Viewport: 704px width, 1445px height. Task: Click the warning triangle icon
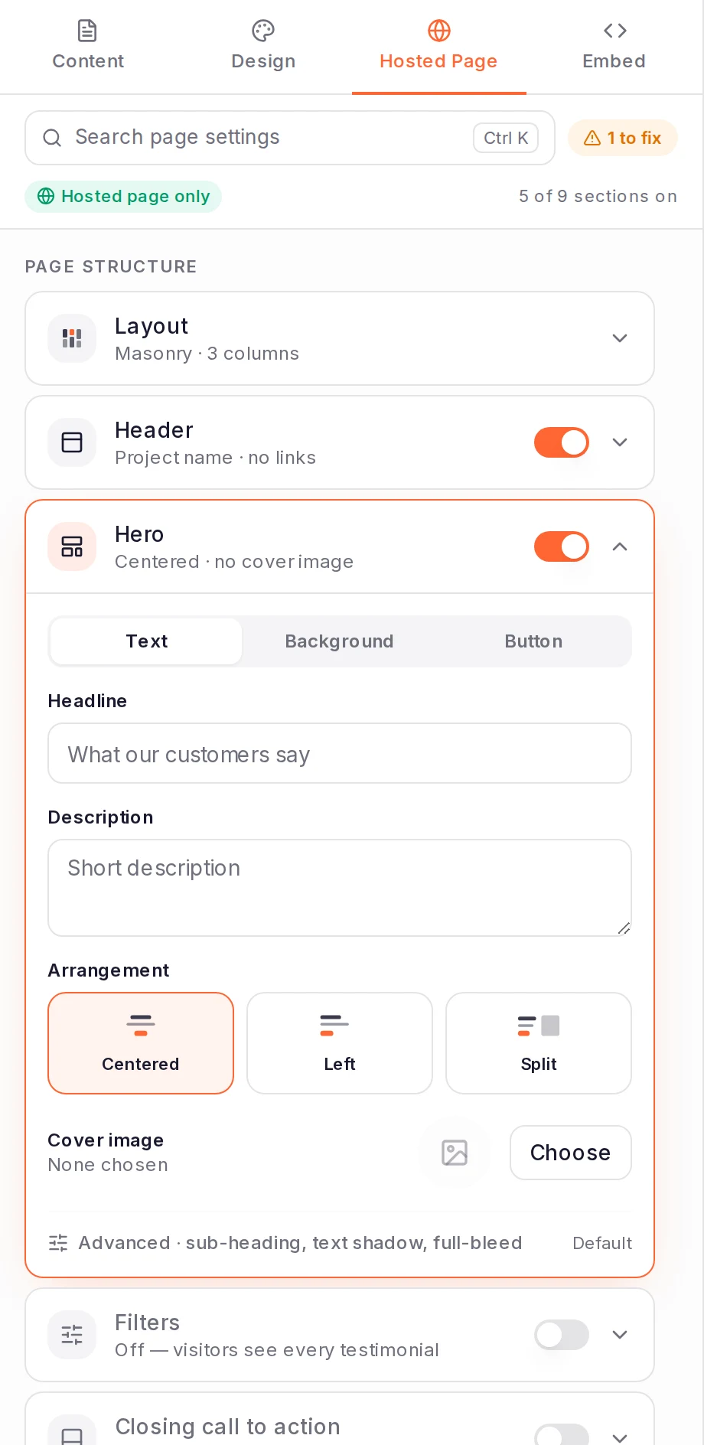(592, 138)
